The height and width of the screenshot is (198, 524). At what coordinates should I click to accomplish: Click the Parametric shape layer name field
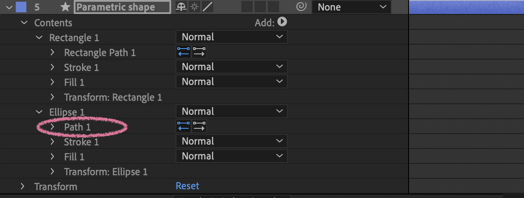(122, 7)
